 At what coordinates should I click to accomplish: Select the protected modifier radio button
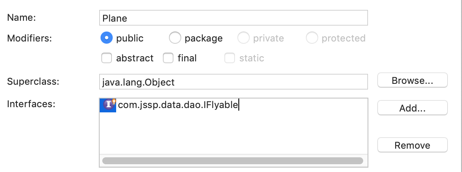312,38
